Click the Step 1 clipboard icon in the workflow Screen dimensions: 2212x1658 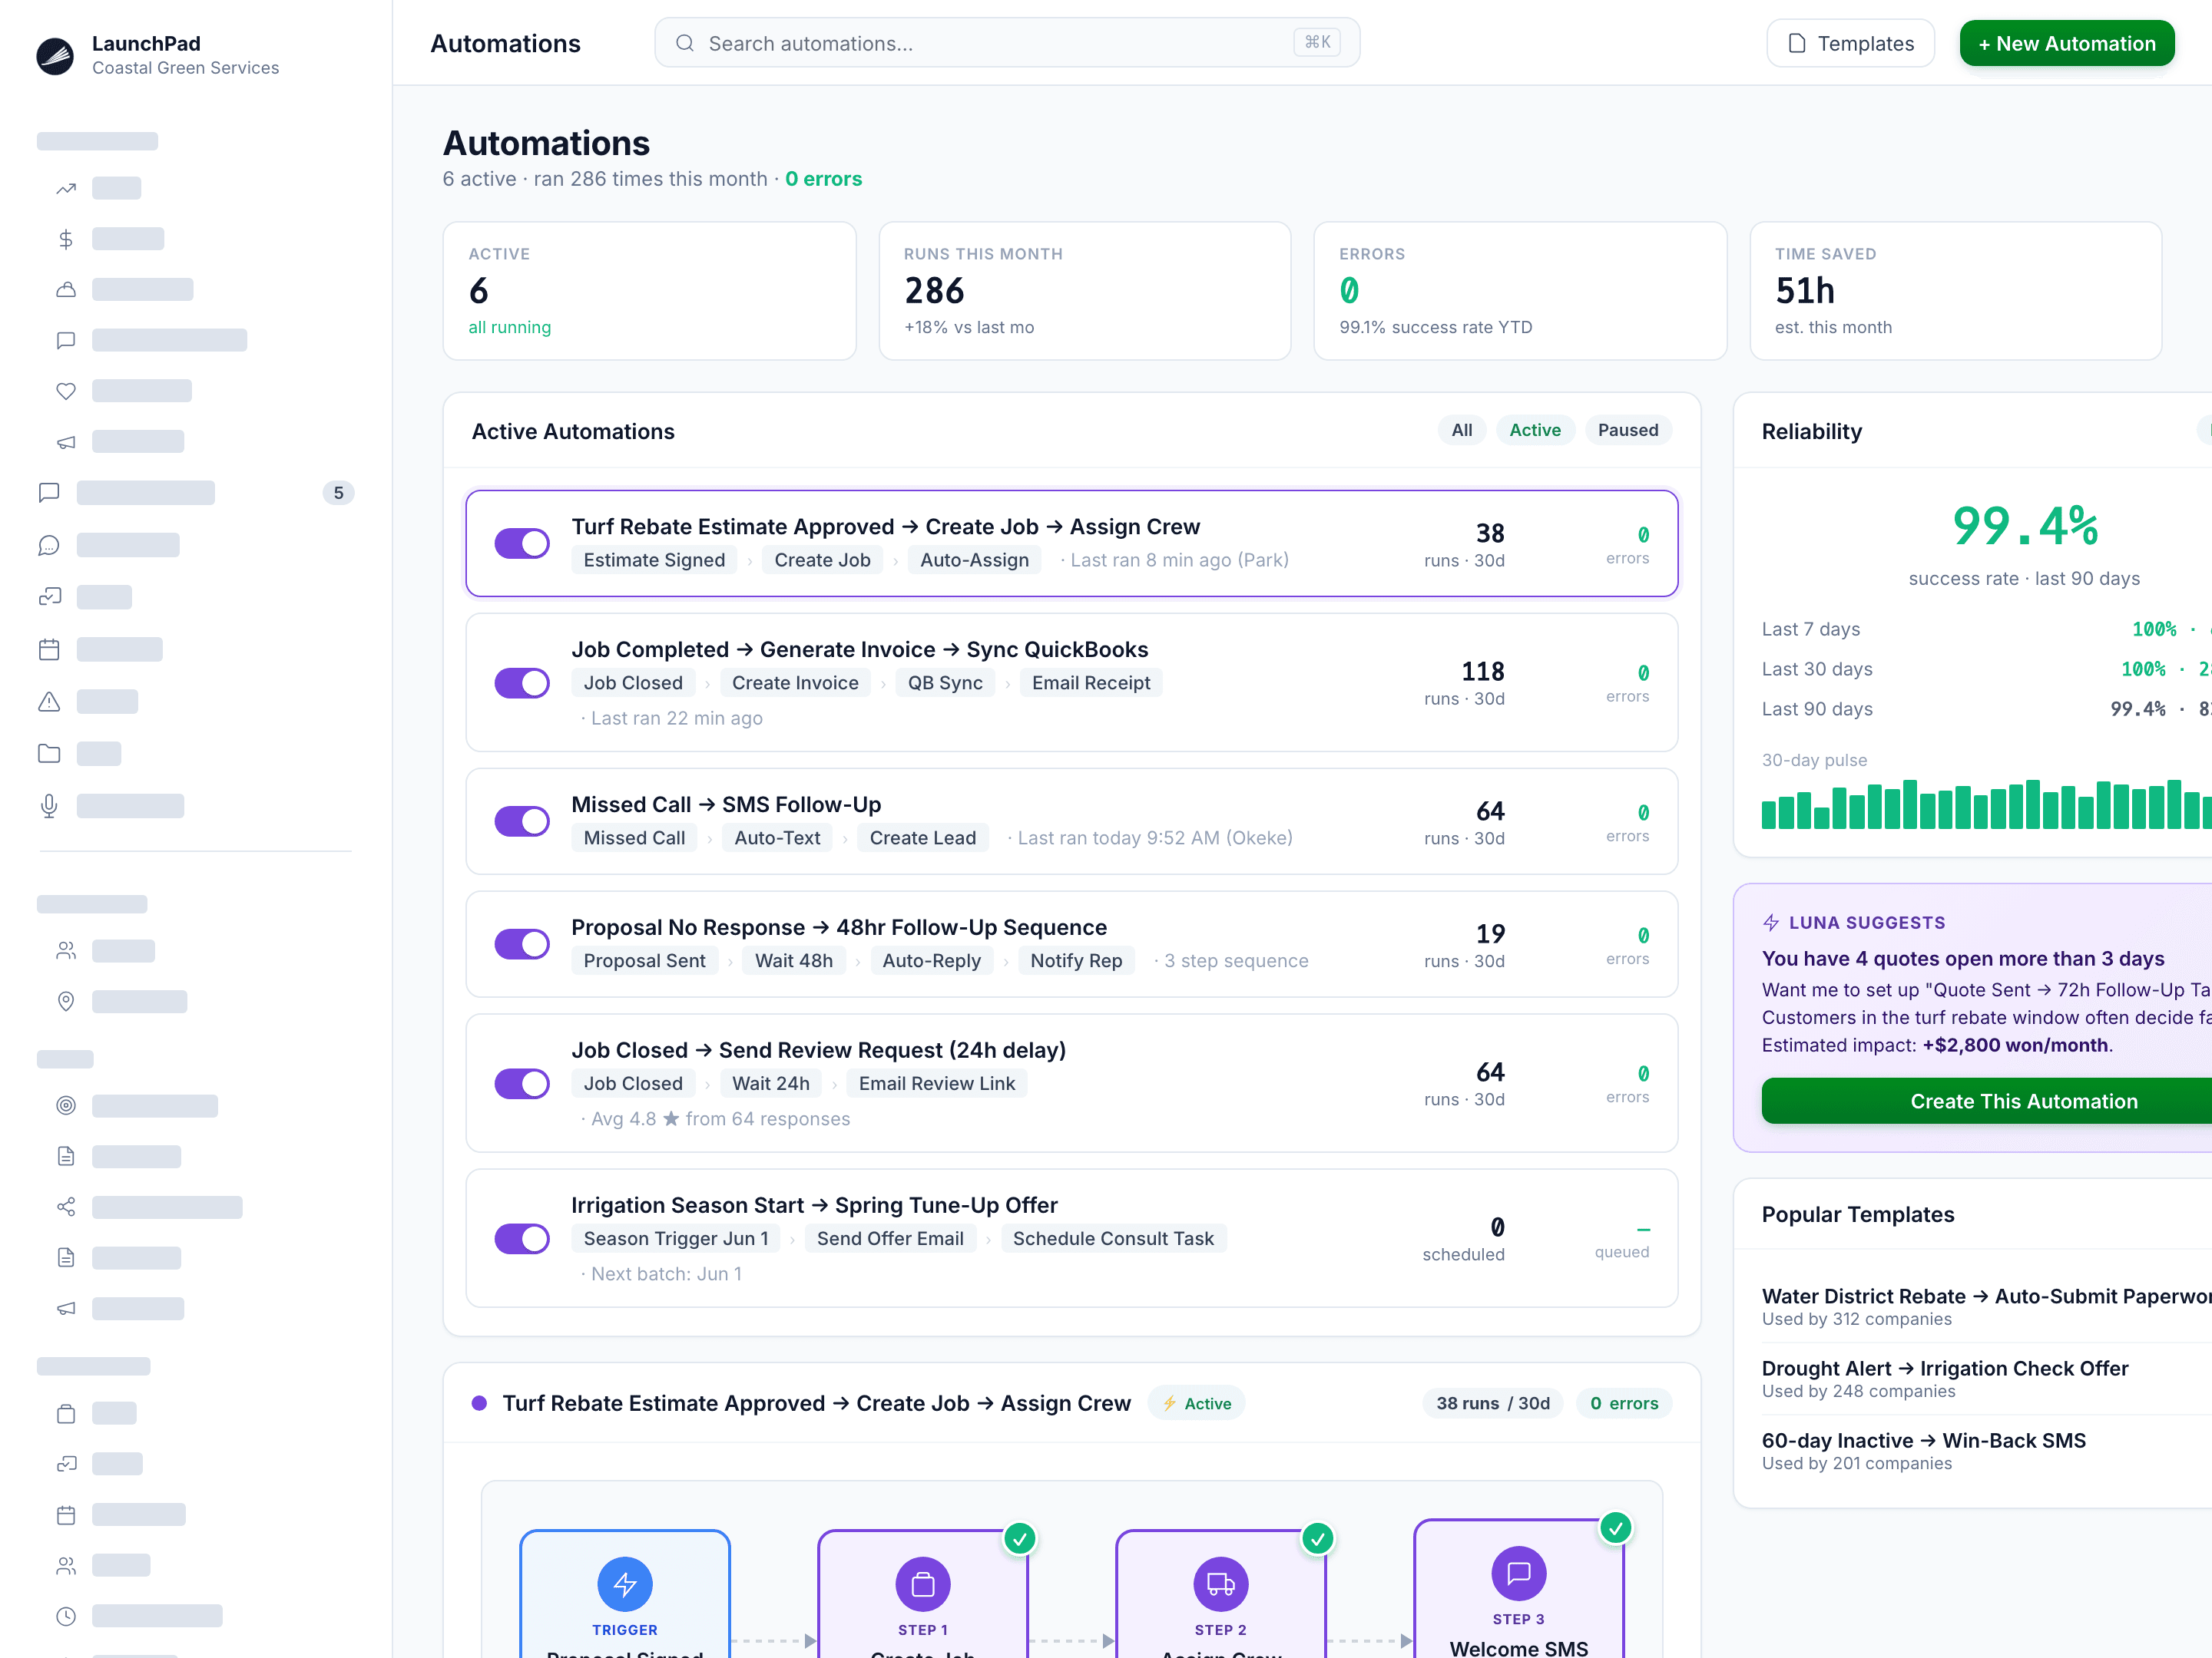[923, 1584]
